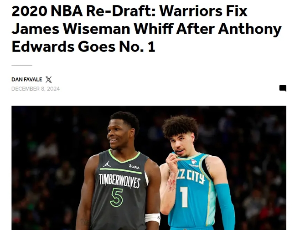Viewport: 295px width, 230px height.
Task: Click the article headline about 2020 NBA Re-Draft
Action: 146,29
